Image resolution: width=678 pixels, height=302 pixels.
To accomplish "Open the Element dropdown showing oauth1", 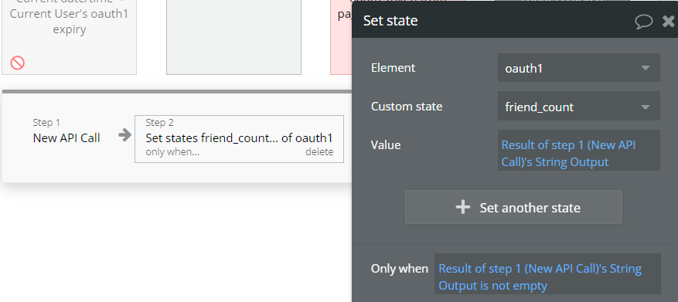I will click(x=578, y=68).
